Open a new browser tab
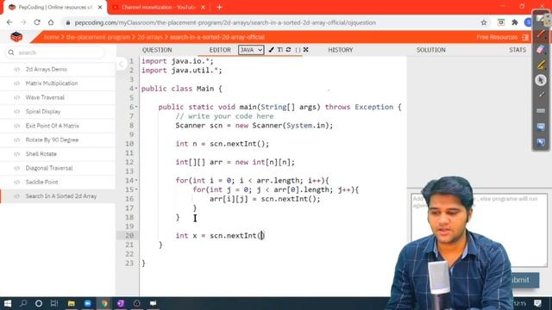Viewport: 552px width, 310px height. (219, 7)
